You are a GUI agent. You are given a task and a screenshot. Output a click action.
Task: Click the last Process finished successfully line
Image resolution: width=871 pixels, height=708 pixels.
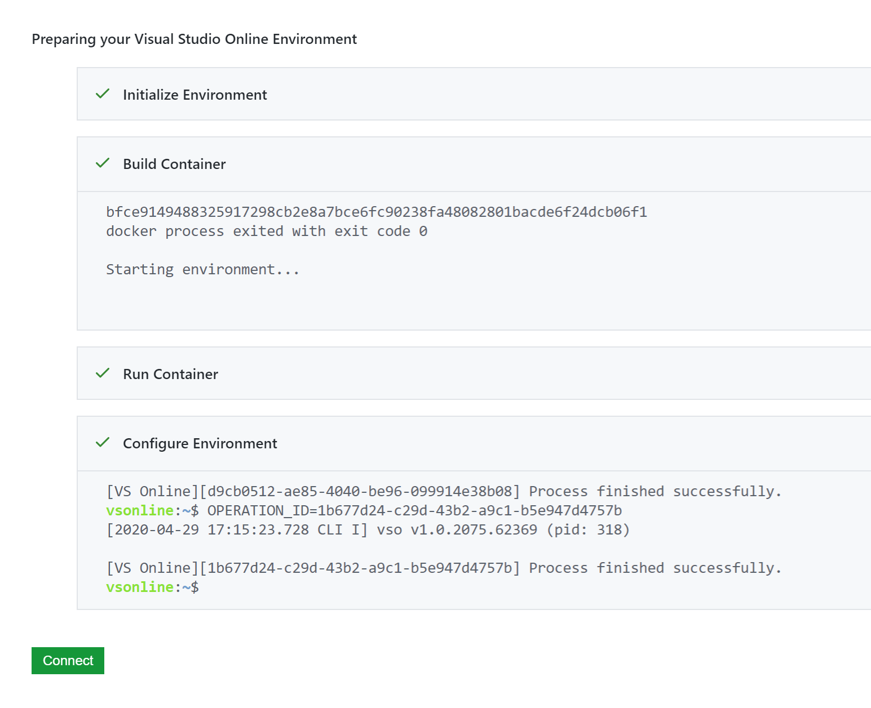443,568
